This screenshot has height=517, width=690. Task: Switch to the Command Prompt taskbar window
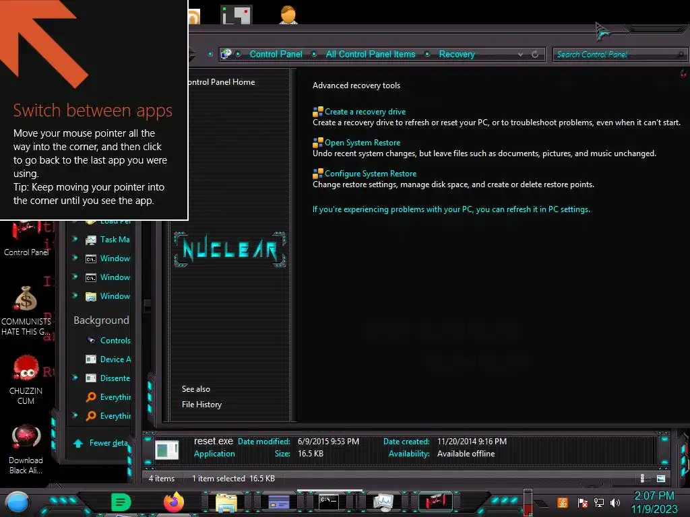pyautogui.click(x=329, y=502)
